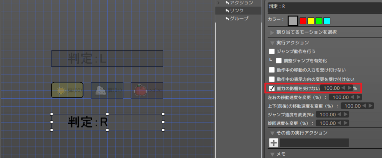Screen dimensions: 382x158
Task: Collapse the 実行アクション section
Action: [x=272, y=43]
